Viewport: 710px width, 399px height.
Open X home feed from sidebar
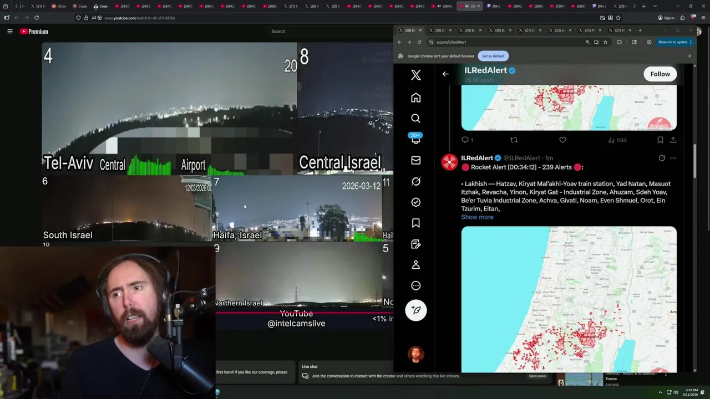(415, 98)
